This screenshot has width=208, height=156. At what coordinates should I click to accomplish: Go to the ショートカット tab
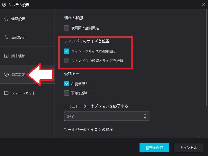tap(27, 93)
